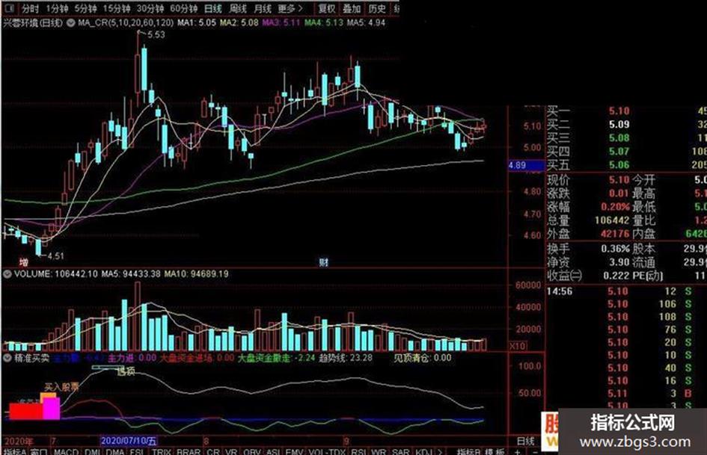
Task: Click the 历史 history button
Action: click(x=377, y=8)
